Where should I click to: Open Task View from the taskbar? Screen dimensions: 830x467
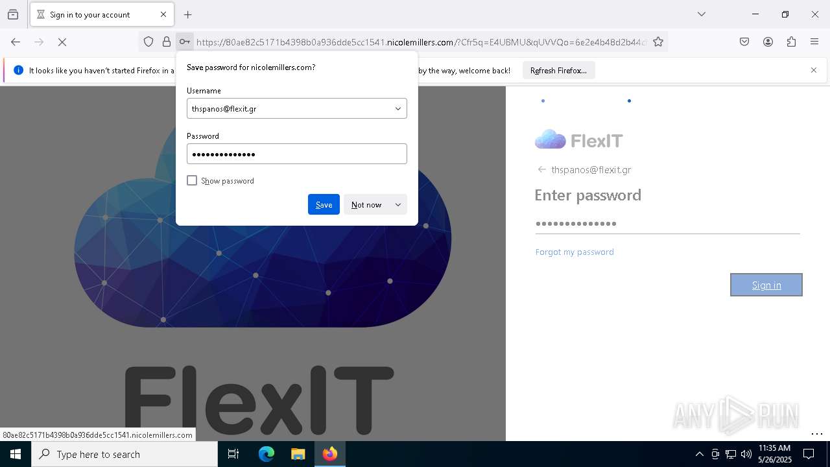[x=233, y=454]
